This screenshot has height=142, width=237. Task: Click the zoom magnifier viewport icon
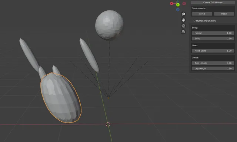[x=183, y=14]
